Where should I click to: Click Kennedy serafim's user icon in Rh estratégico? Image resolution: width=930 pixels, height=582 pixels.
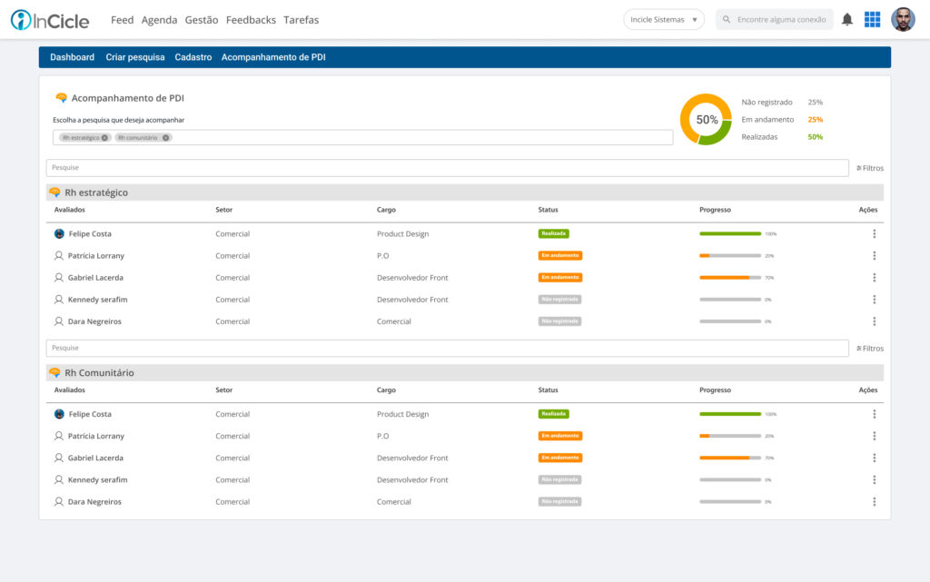click(59, 300)
